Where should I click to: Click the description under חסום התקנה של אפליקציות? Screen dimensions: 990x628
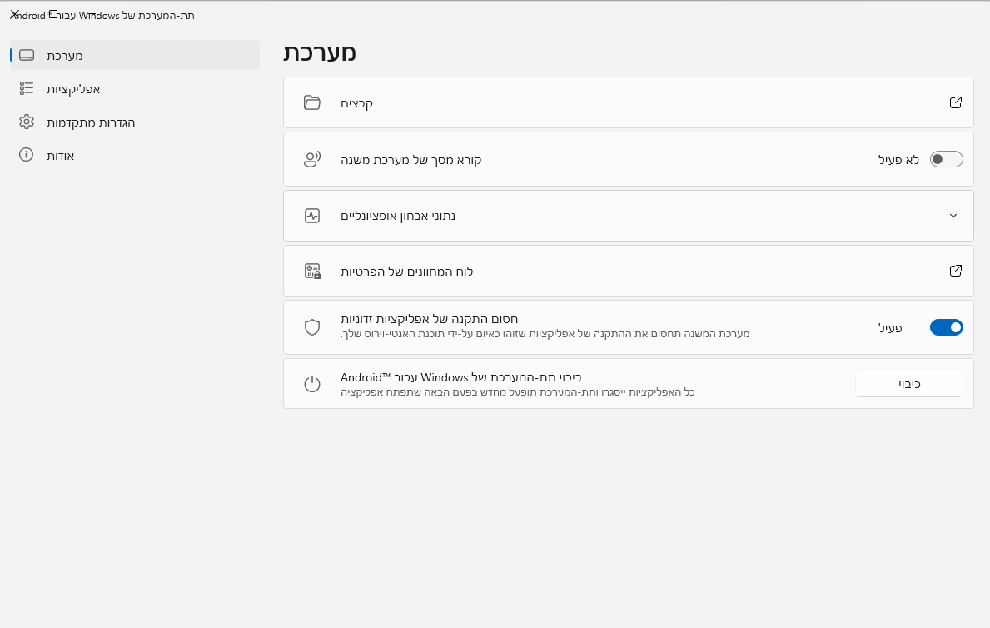click(545, 334)
